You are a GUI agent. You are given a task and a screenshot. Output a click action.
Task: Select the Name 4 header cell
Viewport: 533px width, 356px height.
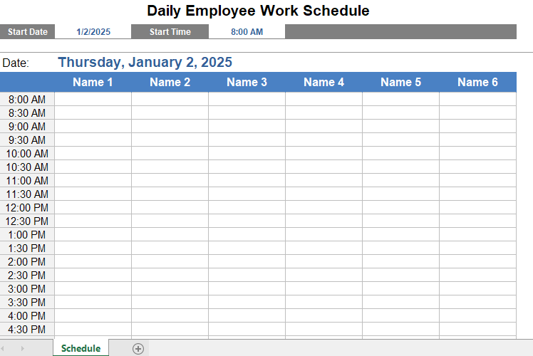(x=324, y=82)
